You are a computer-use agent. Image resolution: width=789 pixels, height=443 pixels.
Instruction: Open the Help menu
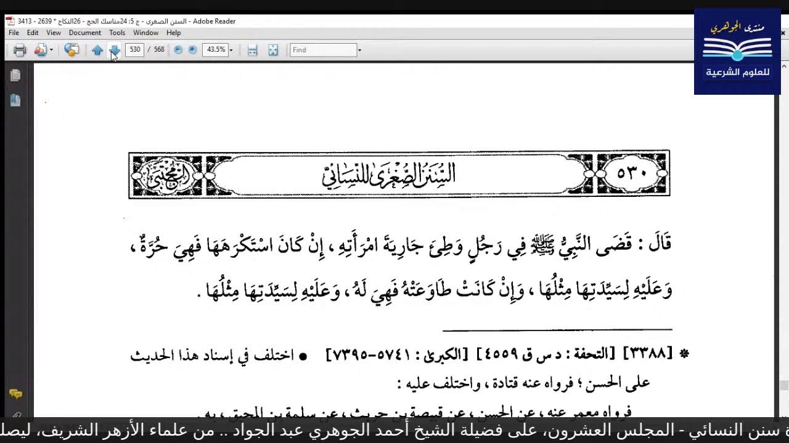coord(174,33)
